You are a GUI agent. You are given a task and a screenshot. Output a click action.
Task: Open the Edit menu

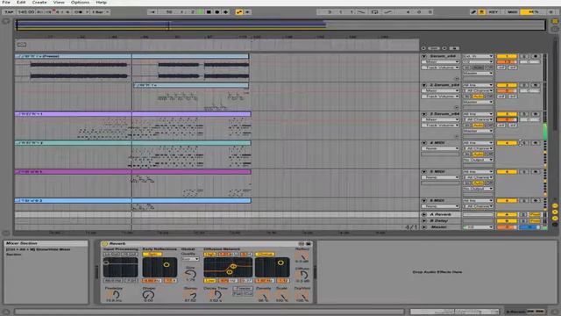tap(21, 2)
